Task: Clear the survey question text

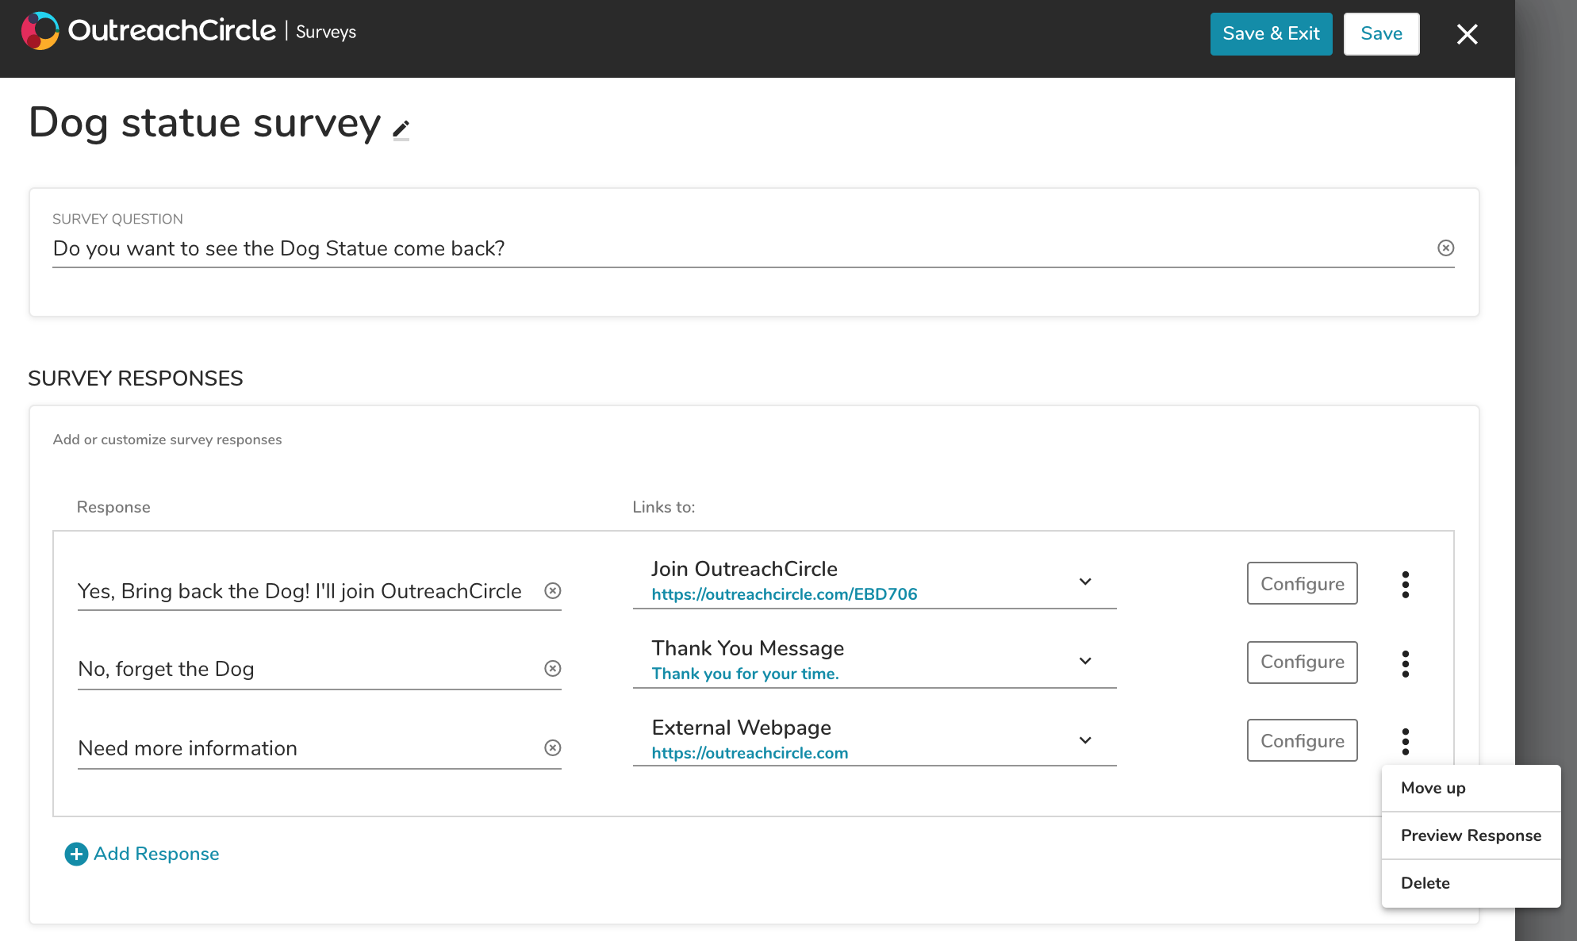Action: tap(1445, 248)
